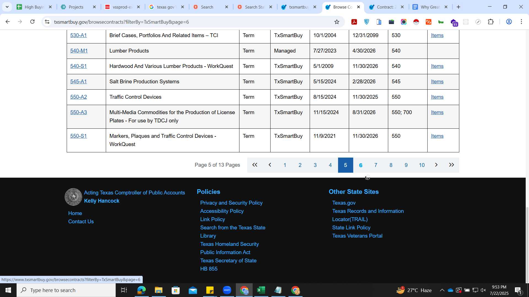Open Microsoft Store from the taskbar
Image resolution: width=529 pixels, height=297 pixels.
(x=176, y=290)
